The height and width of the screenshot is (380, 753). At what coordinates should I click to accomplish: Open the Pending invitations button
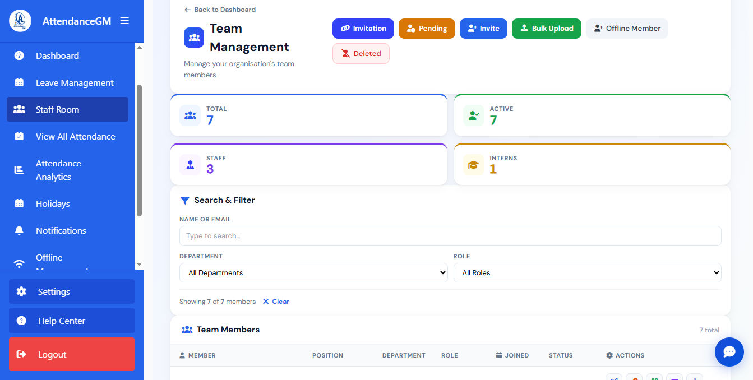click(427, 29)
